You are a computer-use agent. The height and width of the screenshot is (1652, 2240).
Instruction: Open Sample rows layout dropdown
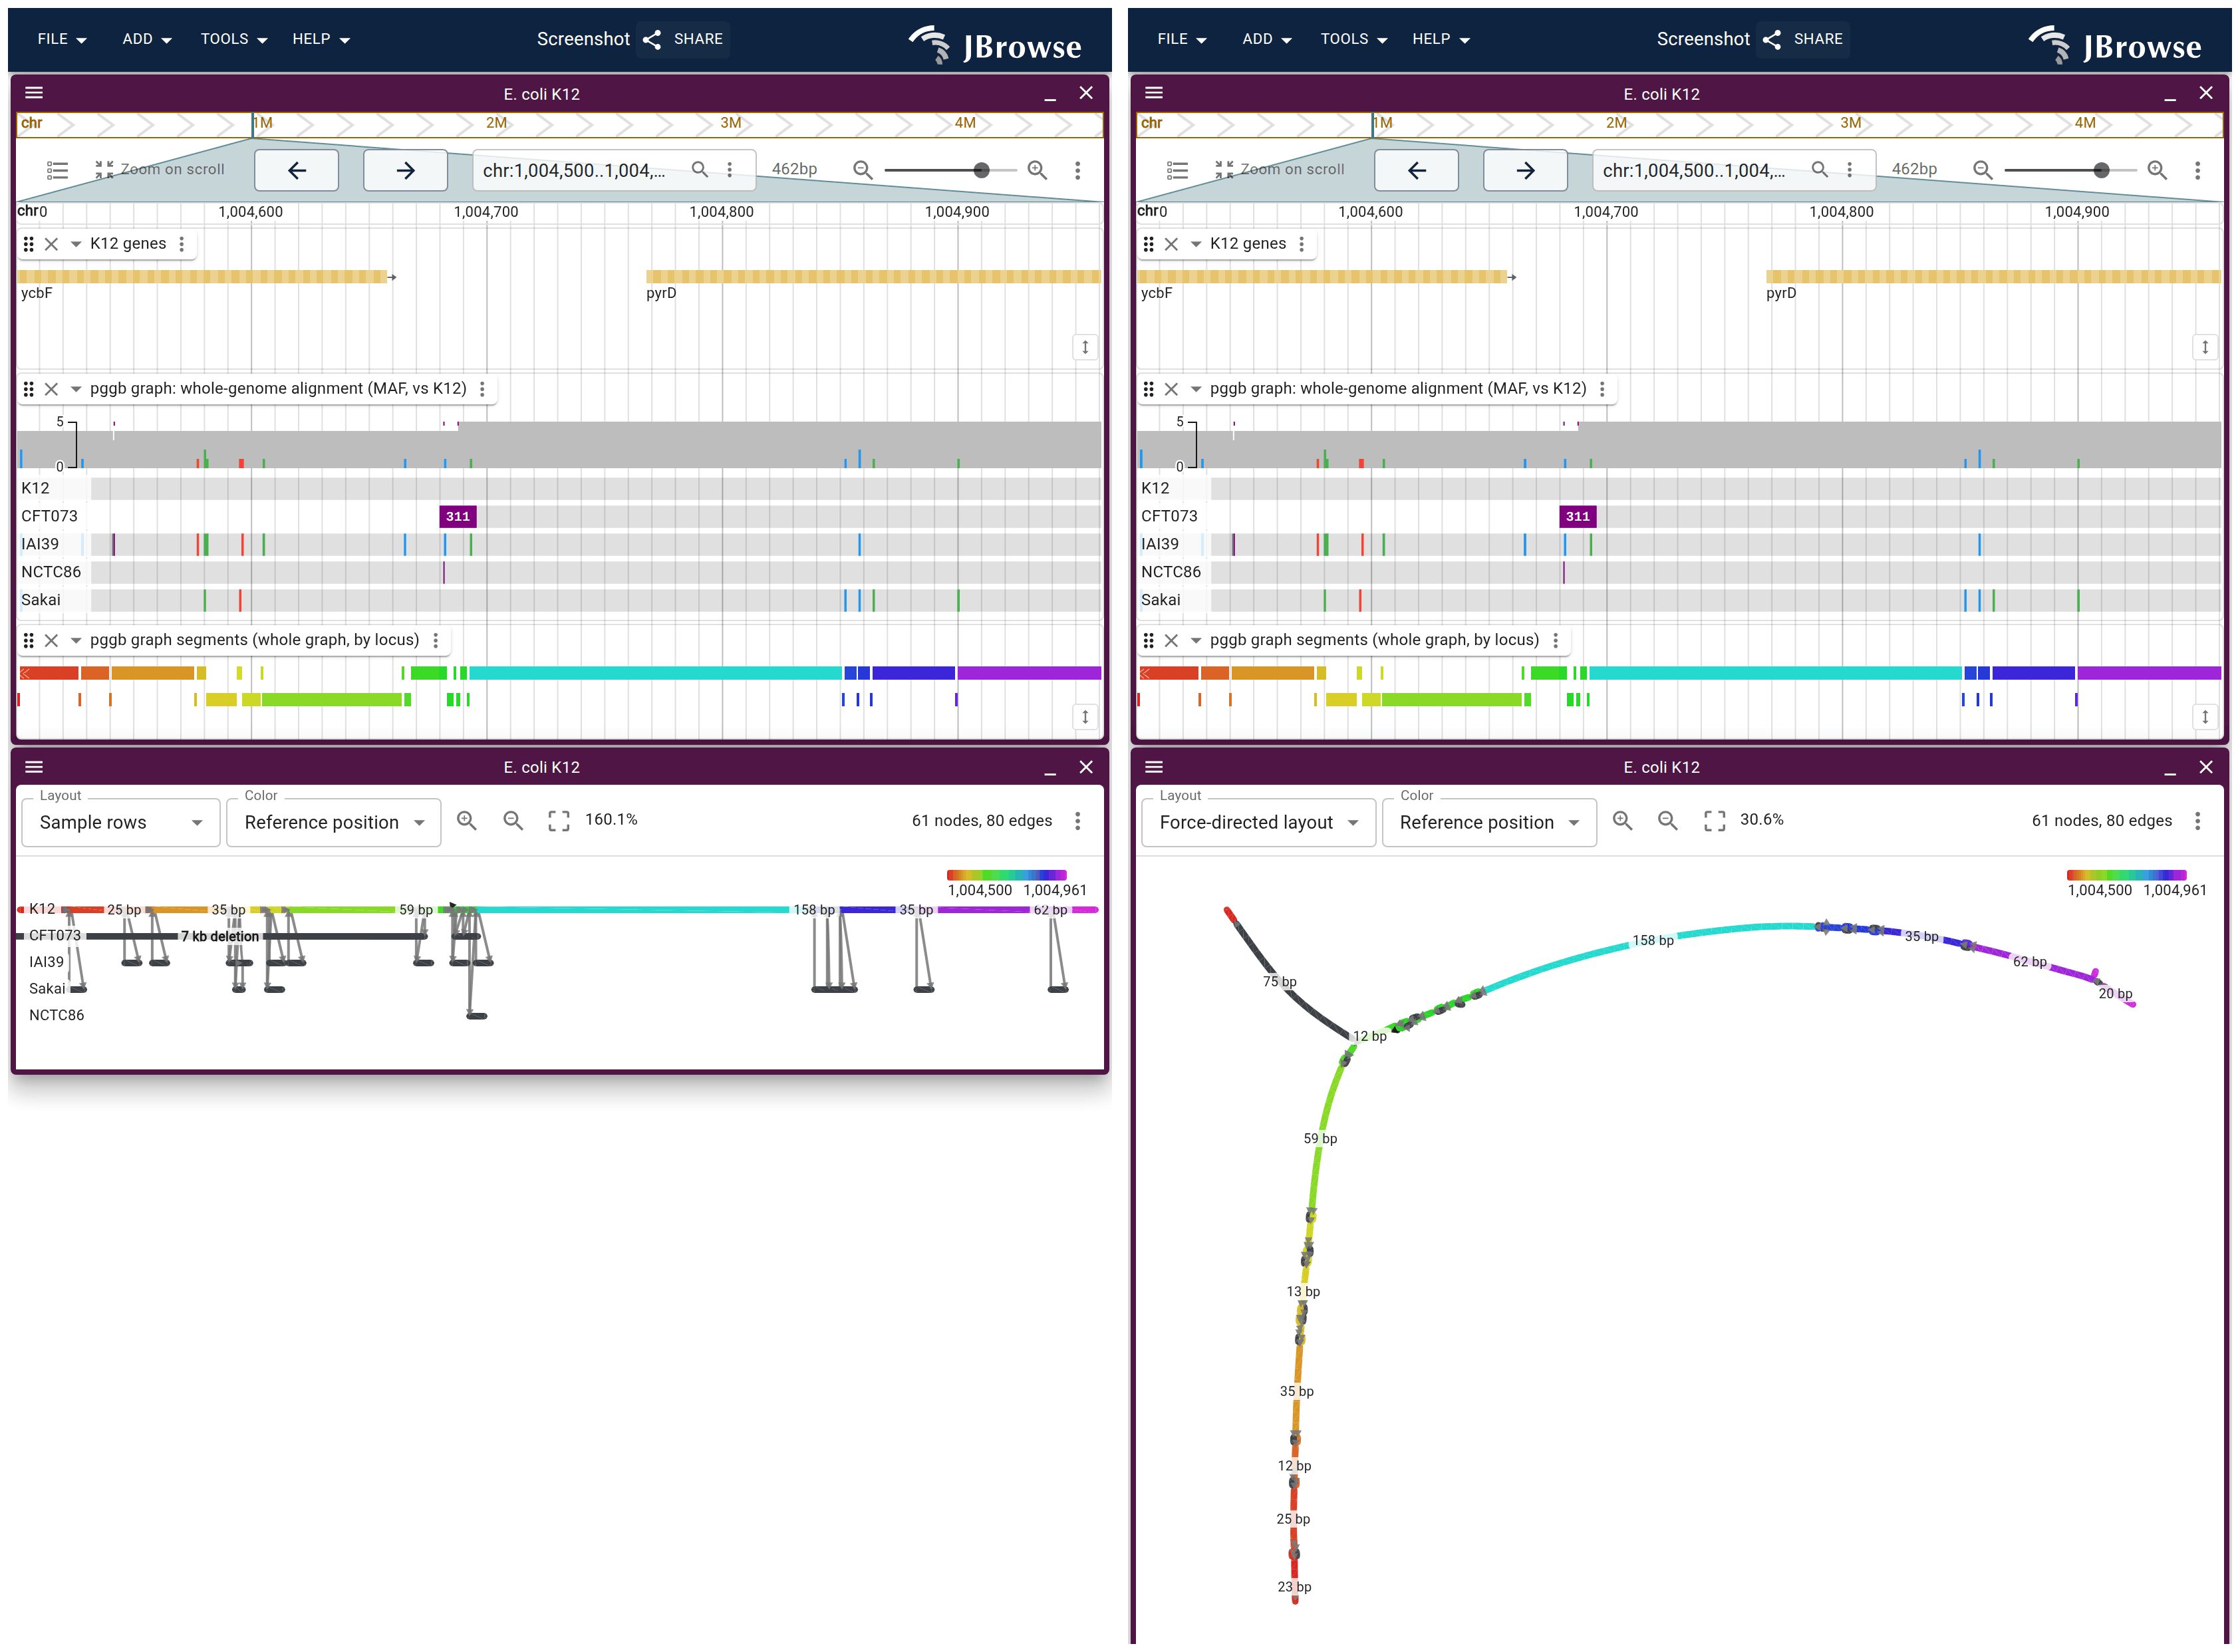120,822
